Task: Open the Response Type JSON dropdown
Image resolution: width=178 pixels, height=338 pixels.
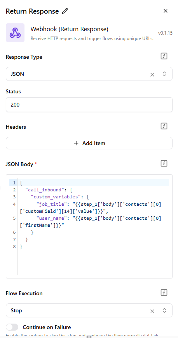Action: [x=89, y=74]
